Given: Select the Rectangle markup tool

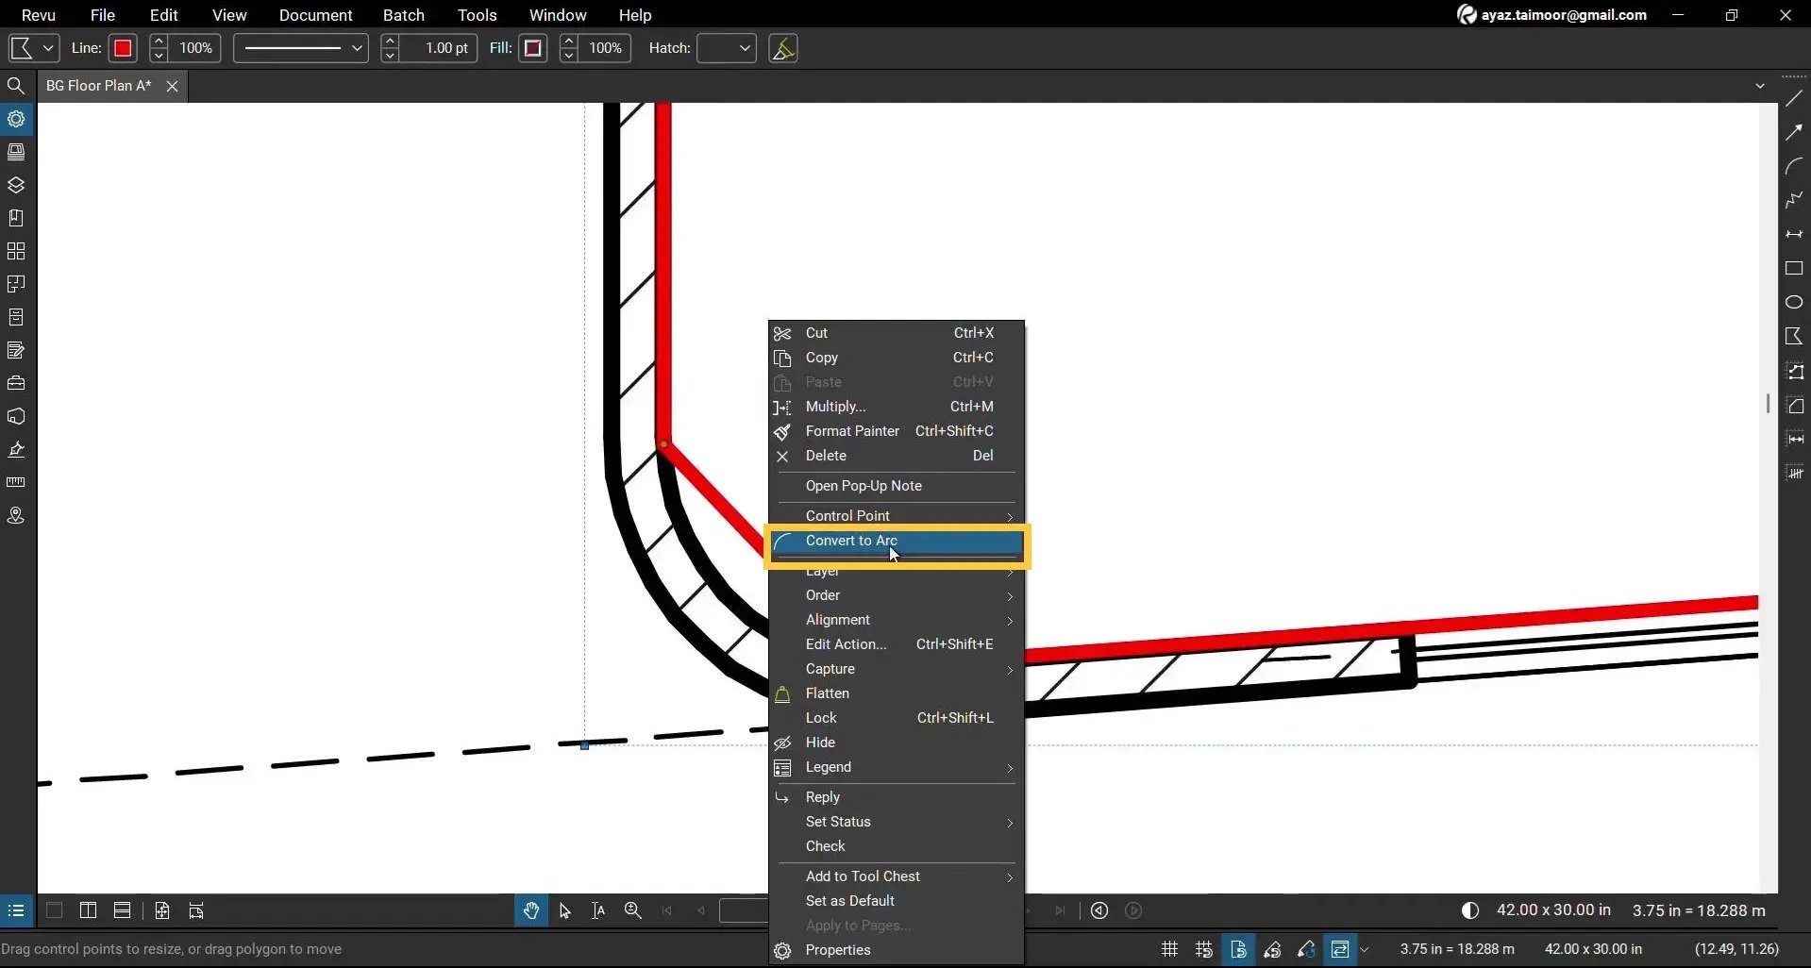Looking at the screenshot, I should point(1796,268).
